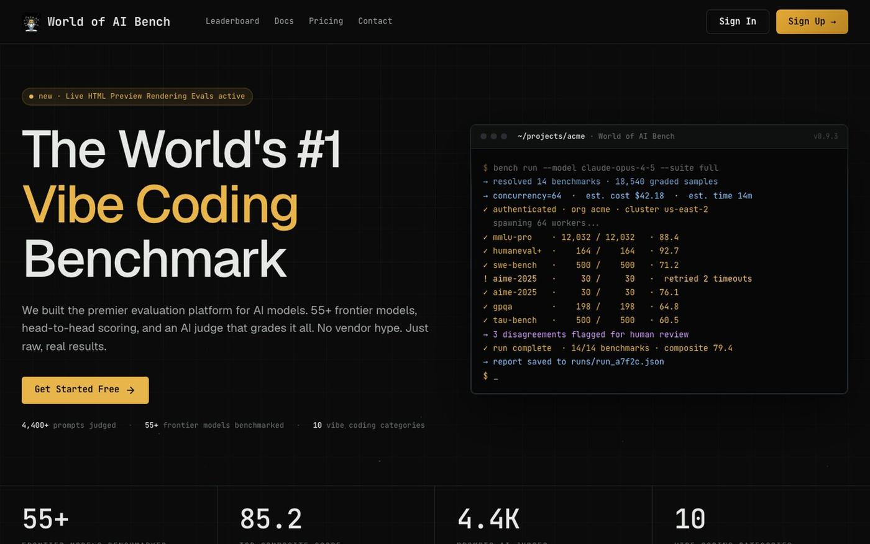The width and height of the screenshot is (870, 544).
Task: Click the World of AI Bench logo icon
Action: (x=31, y=22)
